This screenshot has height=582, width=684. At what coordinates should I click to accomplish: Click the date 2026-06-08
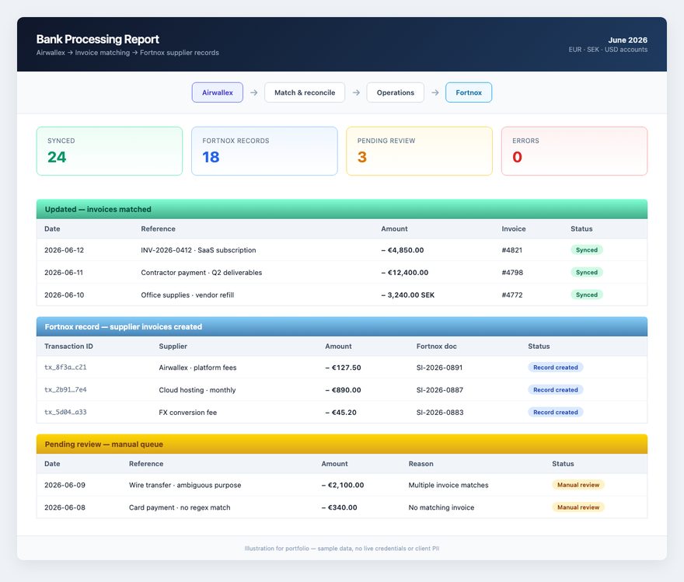[x=65, y=507]
